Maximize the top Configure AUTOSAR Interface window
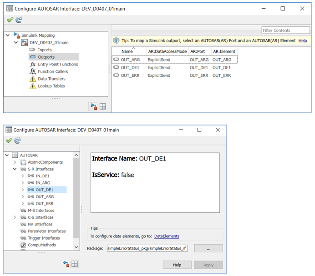This screenshot has height=276, width=315. click(283, 9)
